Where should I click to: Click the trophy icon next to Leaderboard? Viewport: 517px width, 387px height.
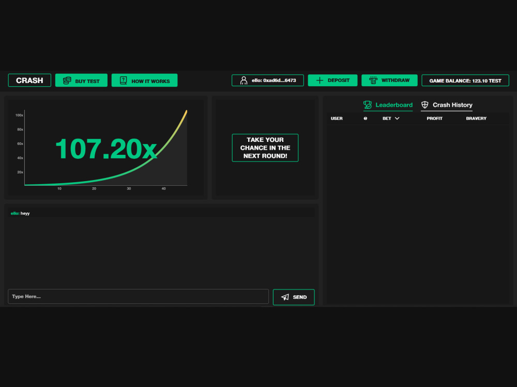point(368,105)
